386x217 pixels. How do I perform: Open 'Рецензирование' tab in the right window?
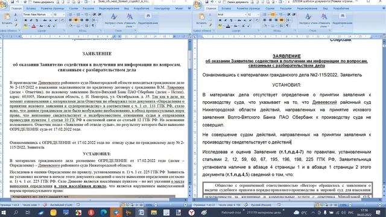pos(308,8)
